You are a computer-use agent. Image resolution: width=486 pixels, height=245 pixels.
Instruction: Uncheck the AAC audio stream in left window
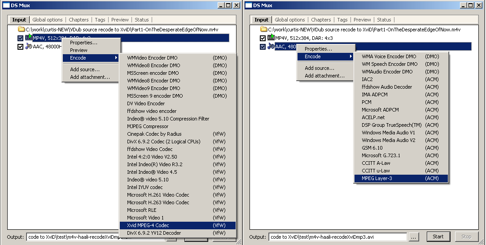coord(21,47)
